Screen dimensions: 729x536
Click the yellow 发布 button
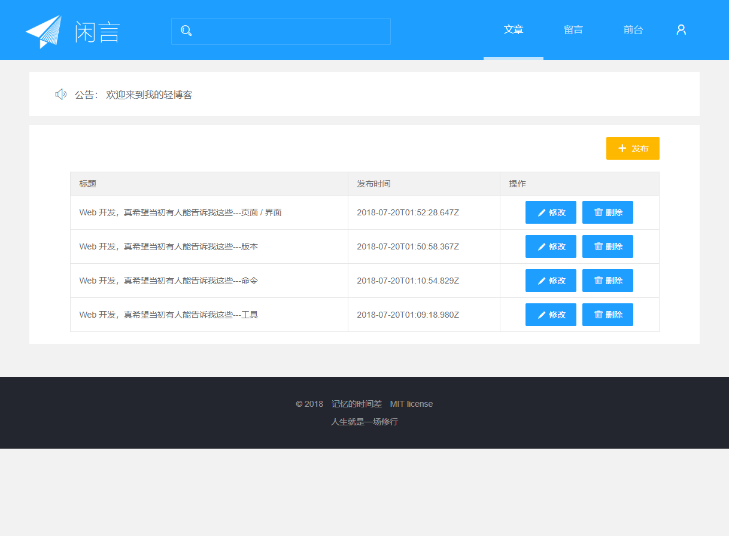click(633, 148)
